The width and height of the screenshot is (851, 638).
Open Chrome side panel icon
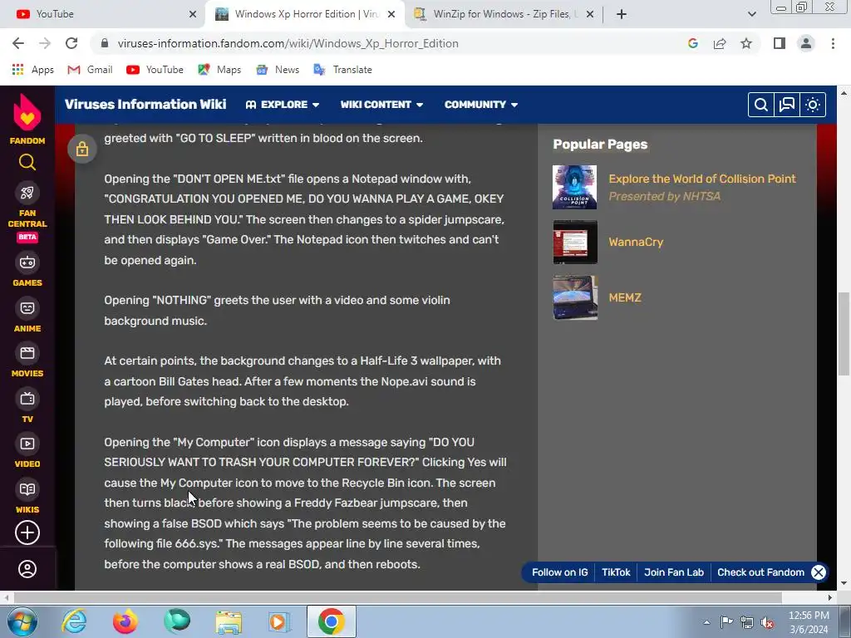pyautogui.click(x=780, y=43)
